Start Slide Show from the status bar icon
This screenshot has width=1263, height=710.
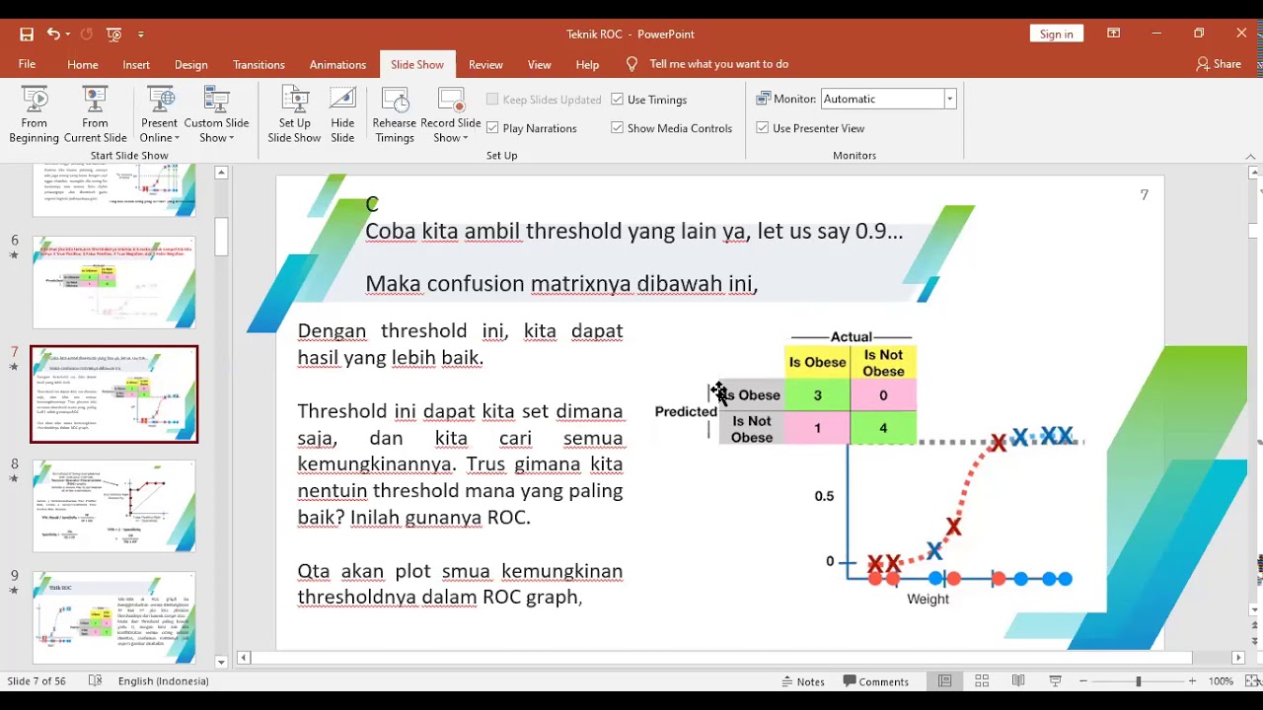coord(1055,681)
